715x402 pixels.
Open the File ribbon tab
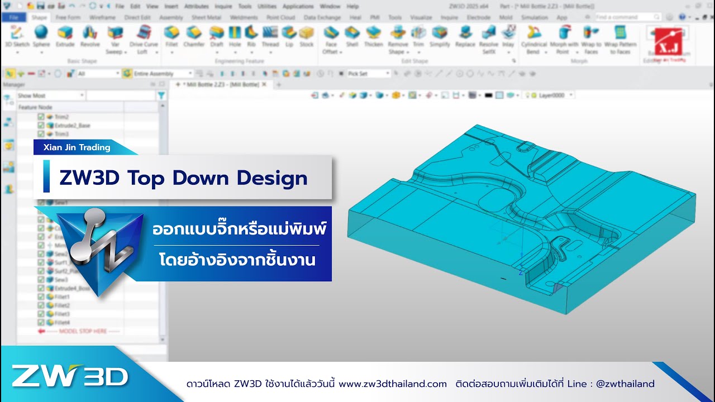click(x=13, y=17)
